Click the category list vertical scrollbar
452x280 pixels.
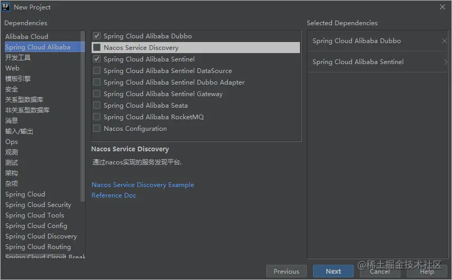tap(83, 116)
